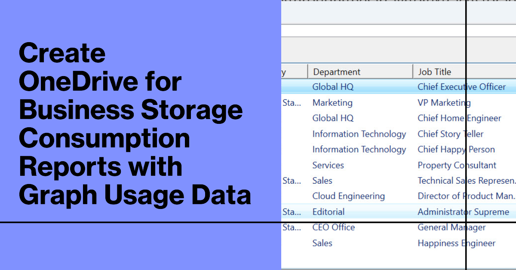Click the Chief Happy Person cell
This screenshot has height=270, width=516.
pos(456,150)
